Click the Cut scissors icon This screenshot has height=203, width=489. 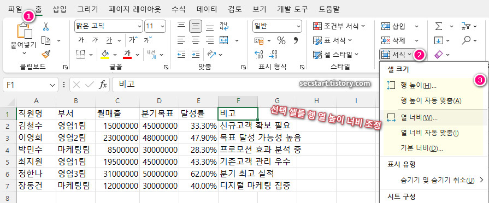point(46,26)
